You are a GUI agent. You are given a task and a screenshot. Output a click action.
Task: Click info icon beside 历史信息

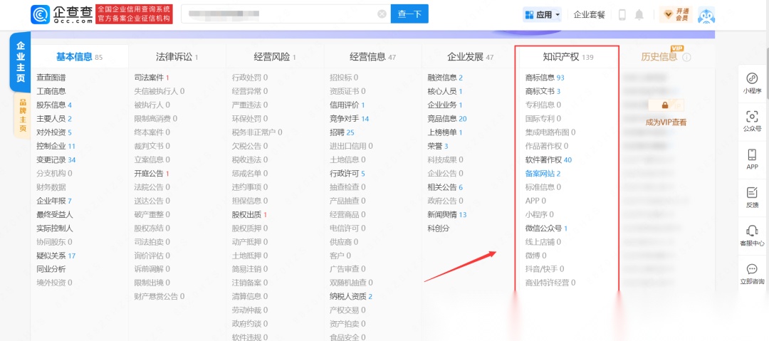(x=686, y=58)
